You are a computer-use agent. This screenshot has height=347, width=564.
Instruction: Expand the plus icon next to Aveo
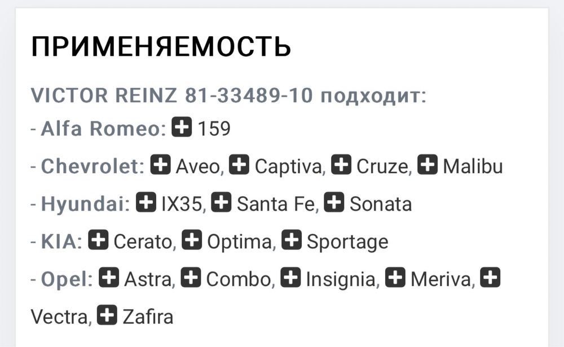tap(161, 166)
